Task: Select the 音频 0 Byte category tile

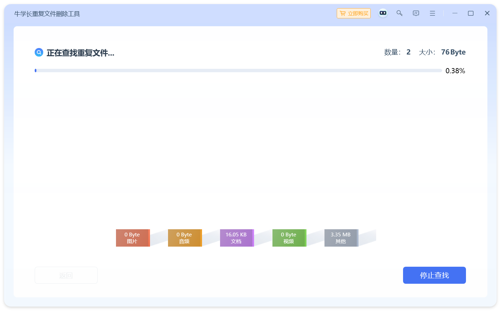Action: 185,238
